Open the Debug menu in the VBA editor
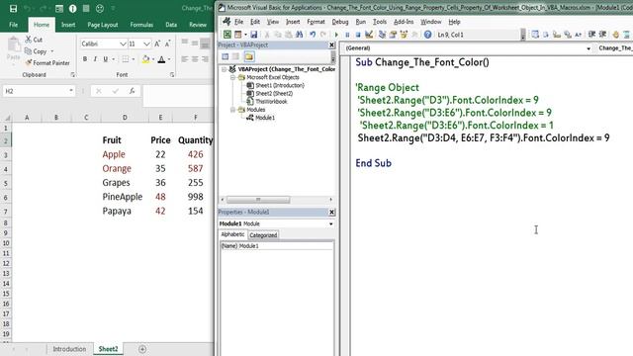633x356 pixels. tap(340, 22)
